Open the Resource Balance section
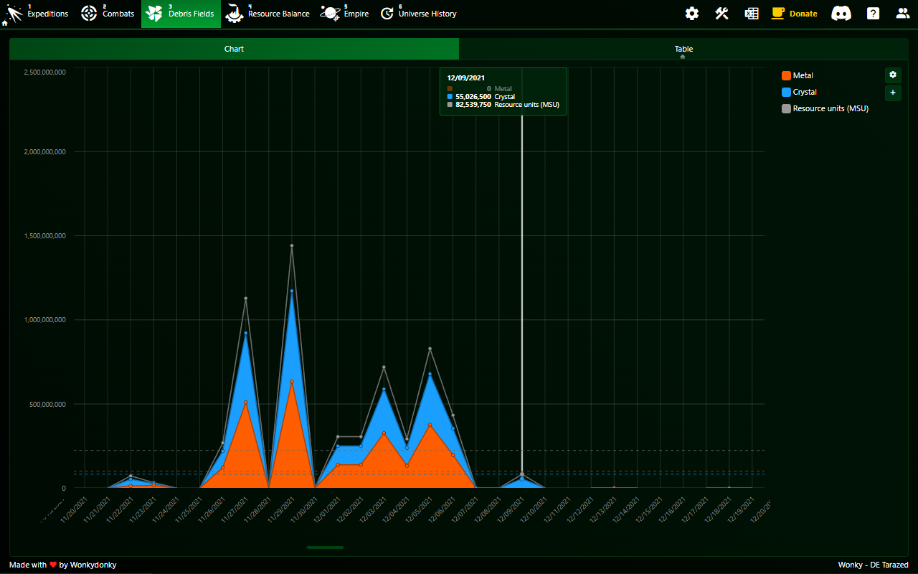This screenshot has width=918, height=574. (269, 14)
